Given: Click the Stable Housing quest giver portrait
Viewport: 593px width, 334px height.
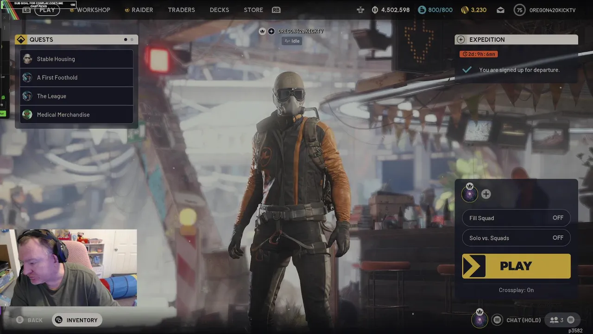Looking at the screenshot, I should [27, 59].
